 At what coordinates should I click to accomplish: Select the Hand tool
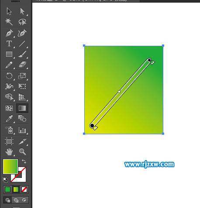9,152
